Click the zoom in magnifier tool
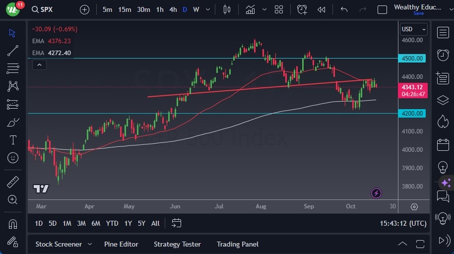Screen dimensions: 454x254 (13, 199)
